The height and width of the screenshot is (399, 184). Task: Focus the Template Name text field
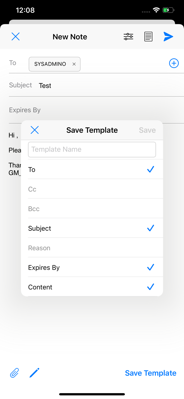point(92,149)
